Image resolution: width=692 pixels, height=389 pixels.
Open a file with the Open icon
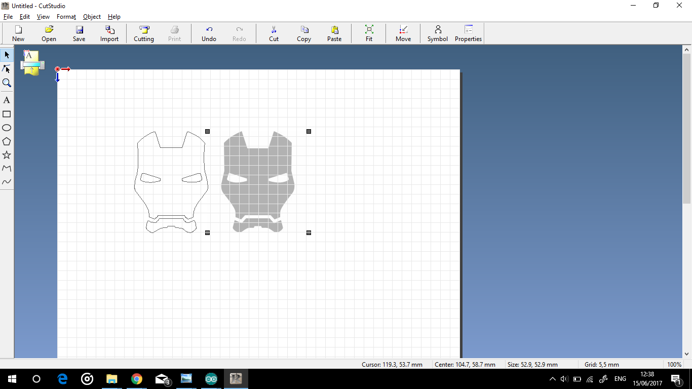click(x=49, y=33)
